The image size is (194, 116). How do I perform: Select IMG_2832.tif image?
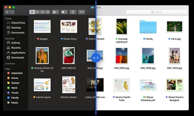(x=69, y=56)
